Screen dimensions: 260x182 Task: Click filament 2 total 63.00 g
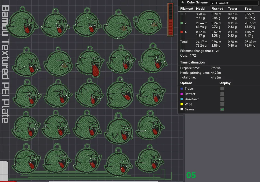coord(250,27)
